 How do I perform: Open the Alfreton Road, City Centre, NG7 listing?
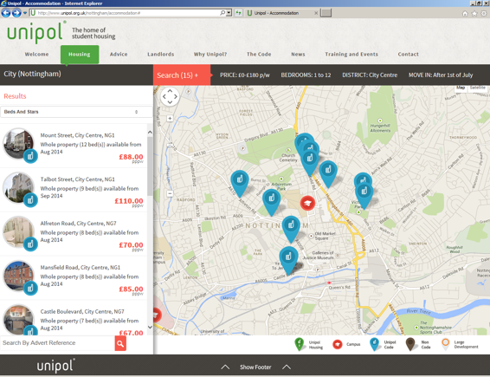(x=78, y=223)
